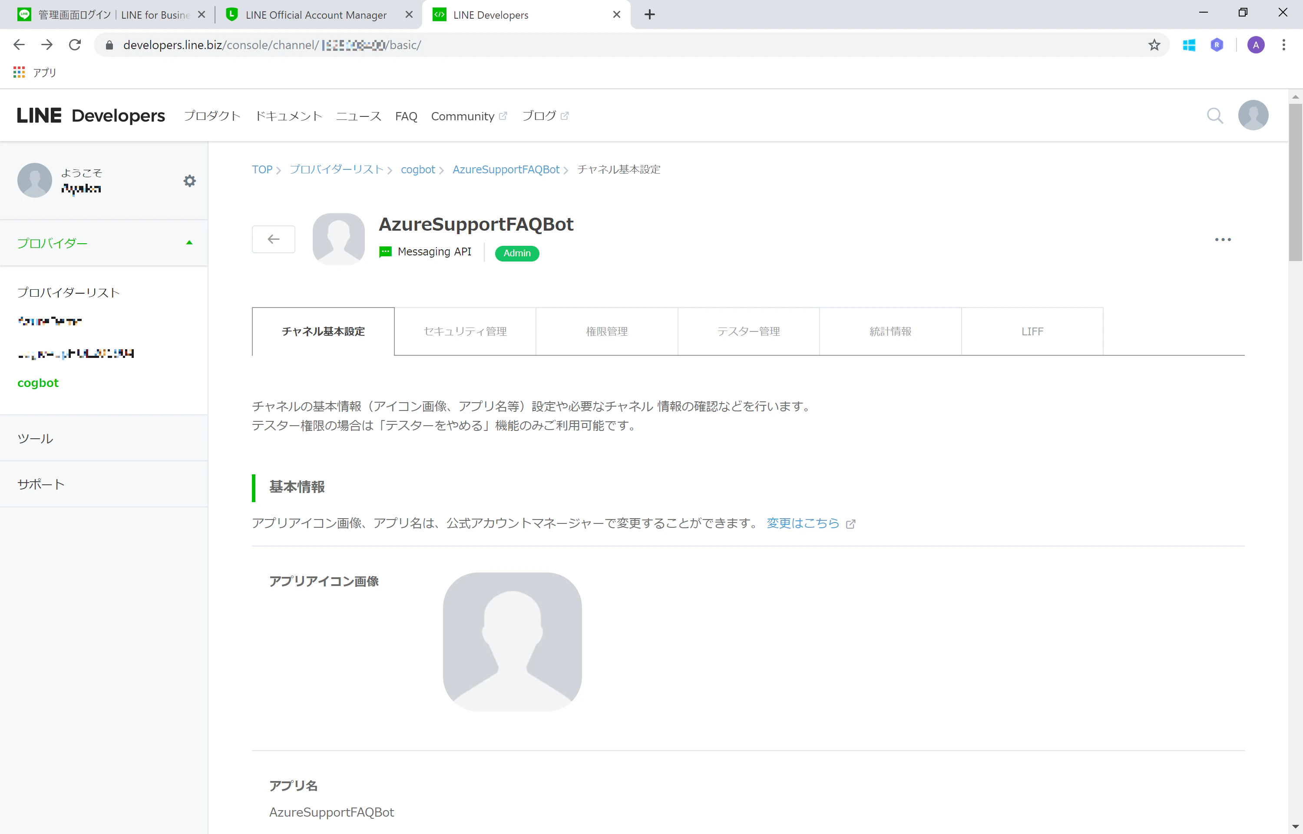The height and width of the screenshot is (834, 1303).
Task: Reload the page with the refresh icon
Action: (75, 45)
